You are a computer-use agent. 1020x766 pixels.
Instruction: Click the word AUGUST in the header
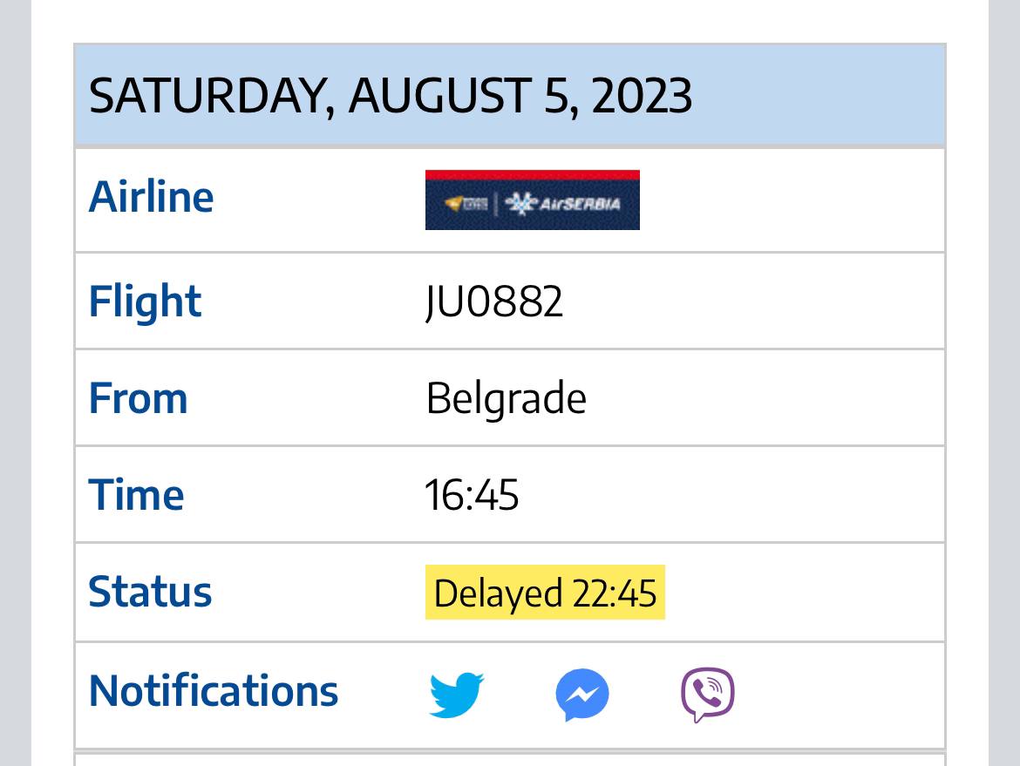tap(440, 96)
